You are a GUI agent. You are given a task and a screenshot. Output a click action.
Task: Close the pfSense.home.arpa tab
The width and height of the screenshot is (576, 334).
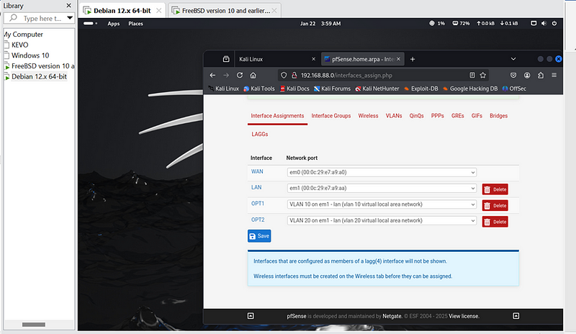[x=399, y=59]
